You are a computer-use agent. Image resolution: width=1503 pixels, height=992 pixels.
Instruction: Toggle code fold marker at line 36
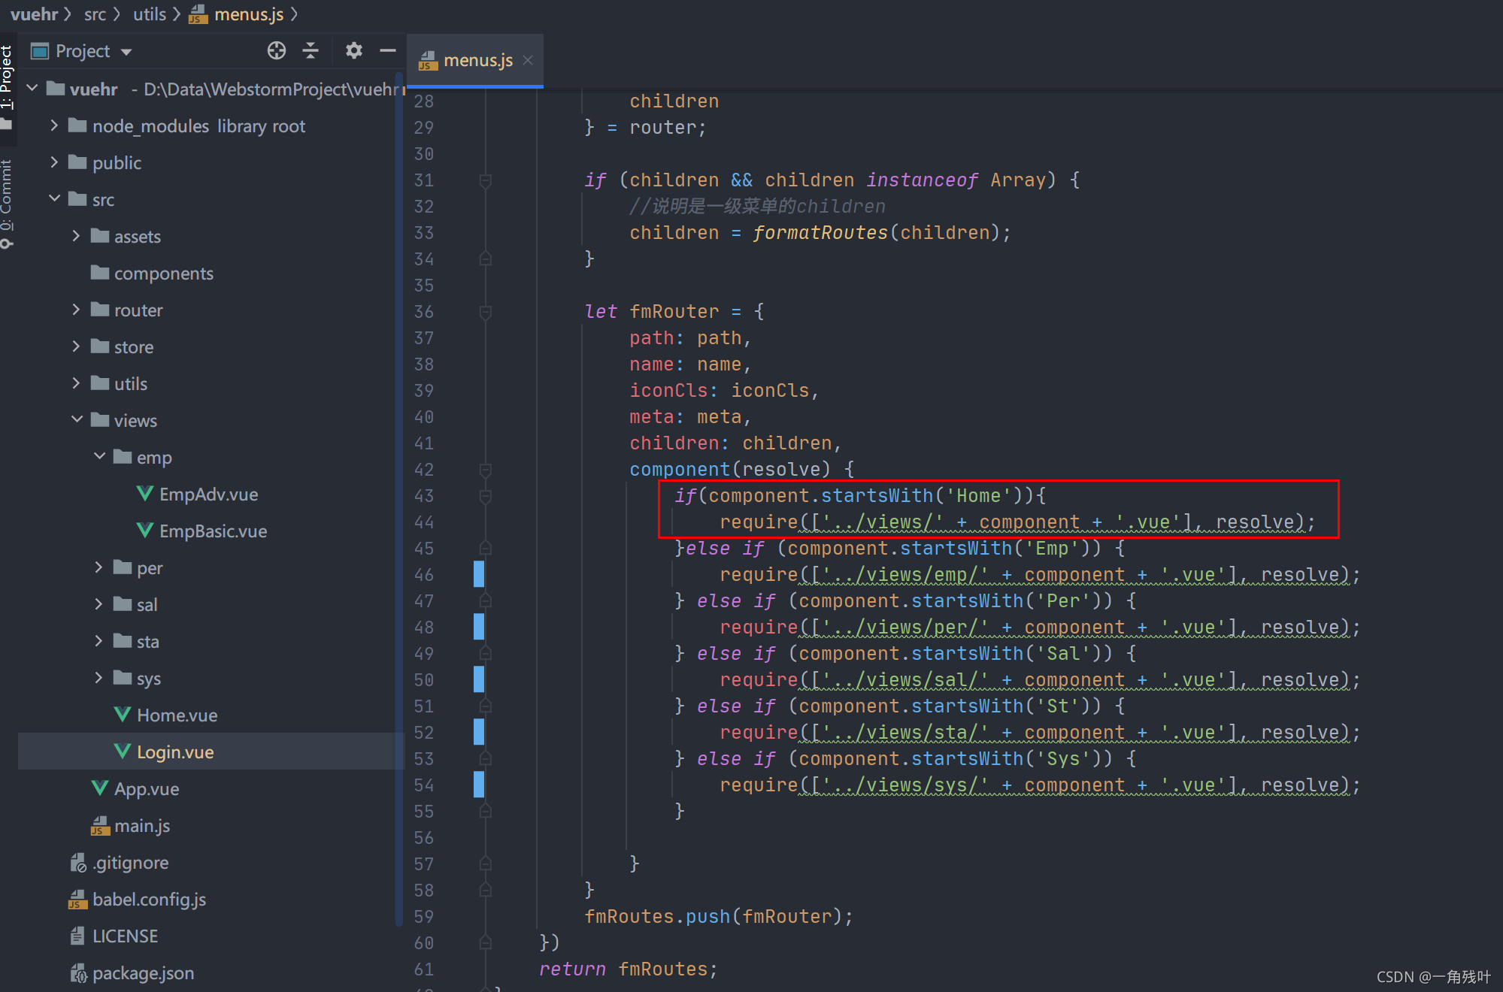click(x=486, y=312)
